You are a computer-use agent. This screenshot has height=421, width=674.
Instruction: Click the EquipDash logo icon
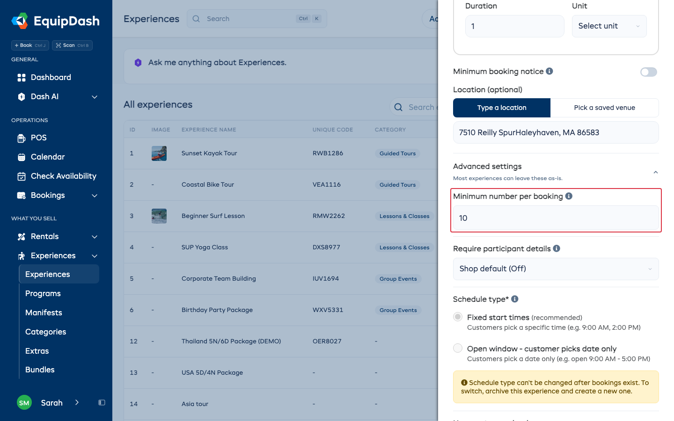click(x=20, y=21)
